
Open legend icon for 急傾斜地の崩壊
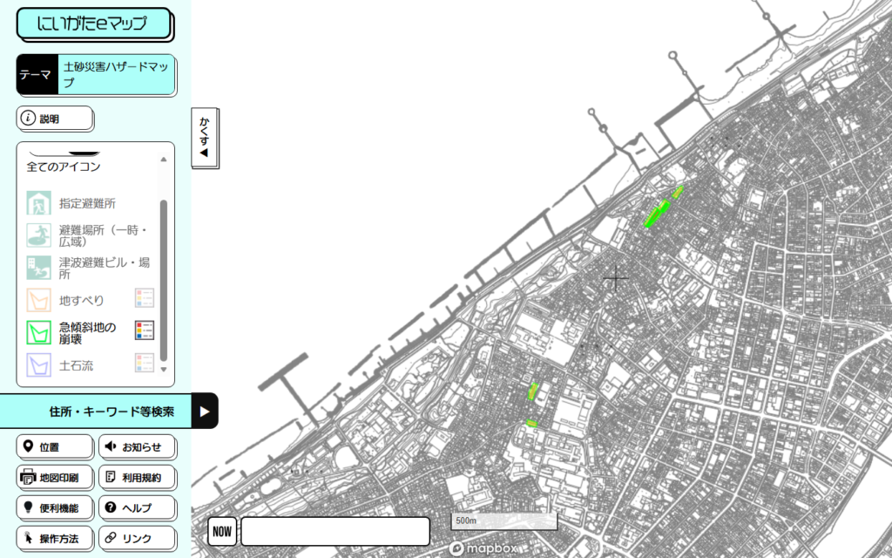[x=144, y=330]
